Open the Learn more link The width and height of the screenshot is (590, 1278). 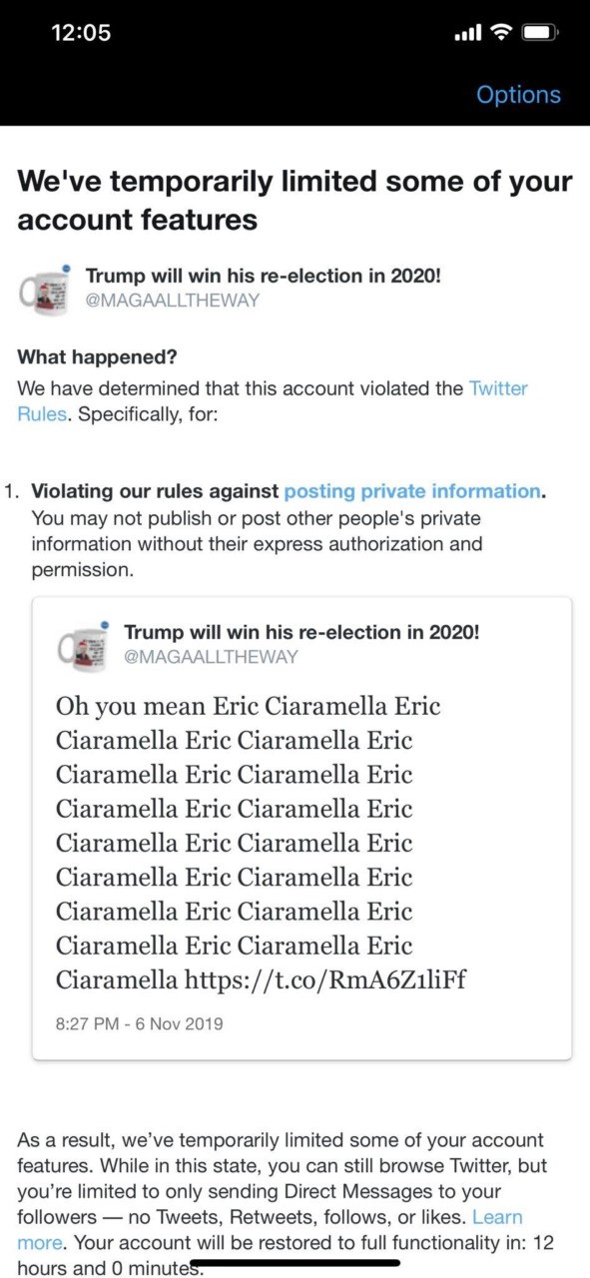[x=270, y=1230]
